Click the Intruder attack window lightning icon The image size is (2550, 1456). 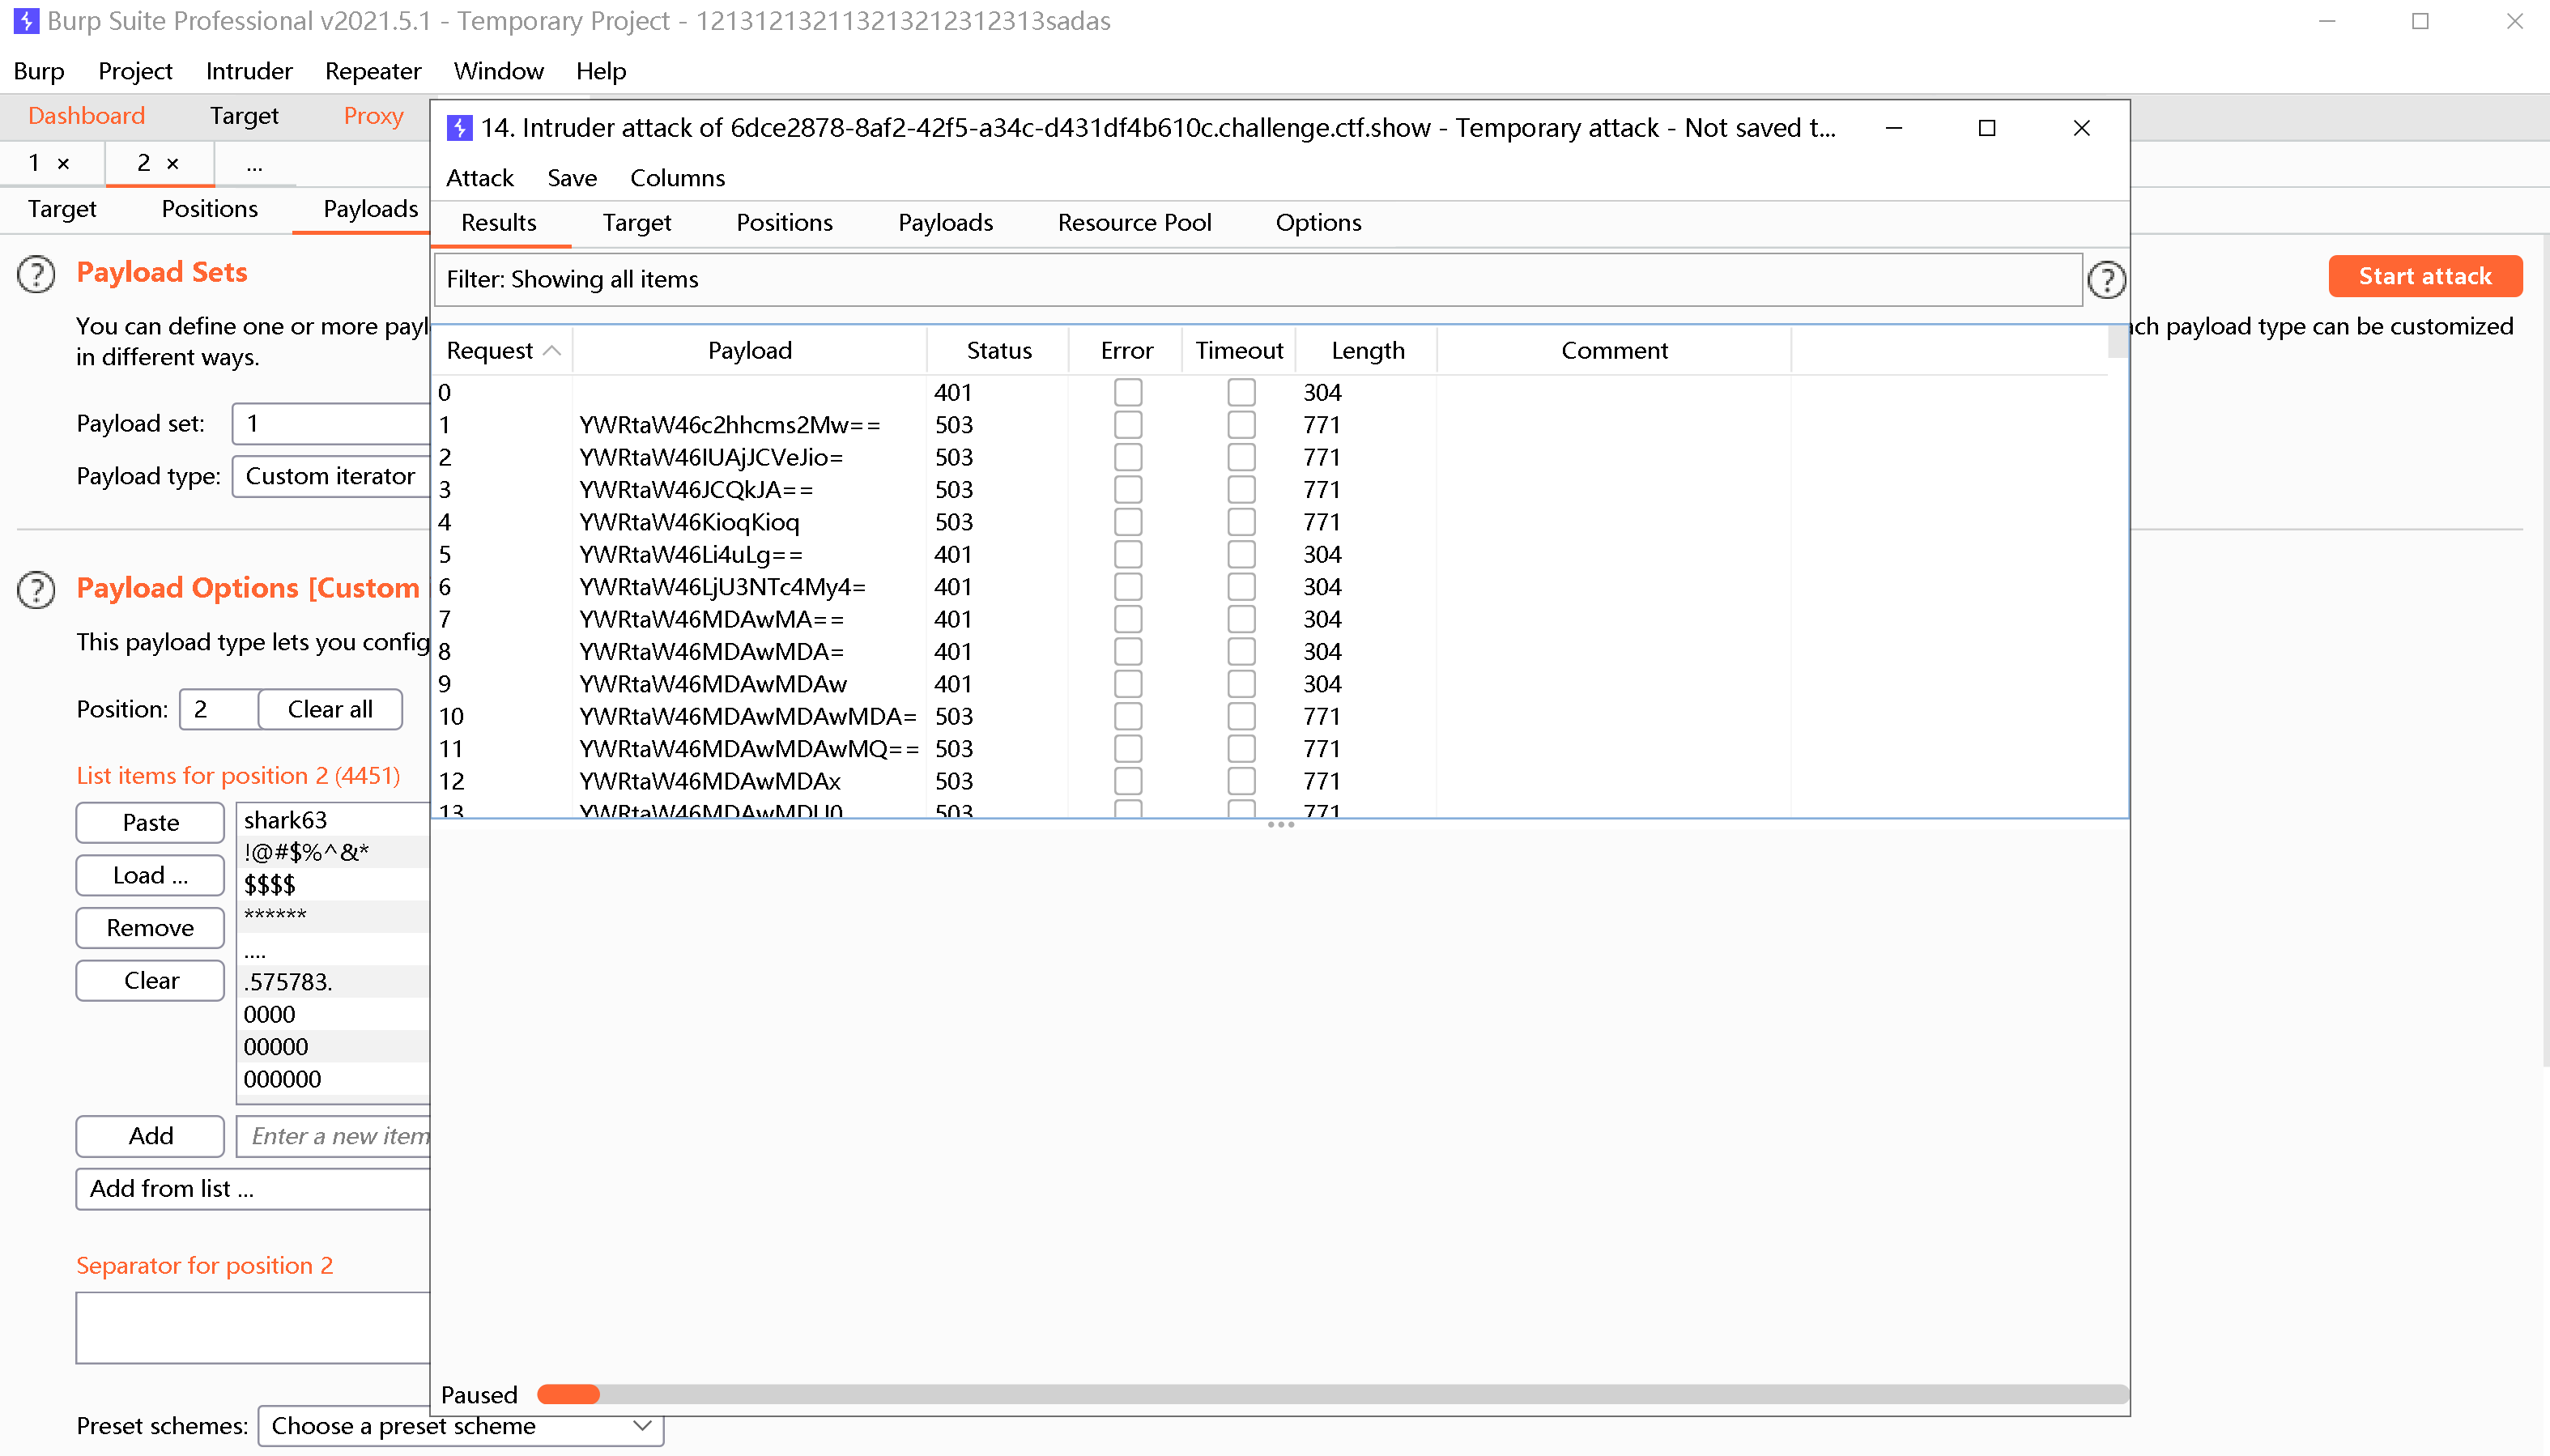[459, 128]
